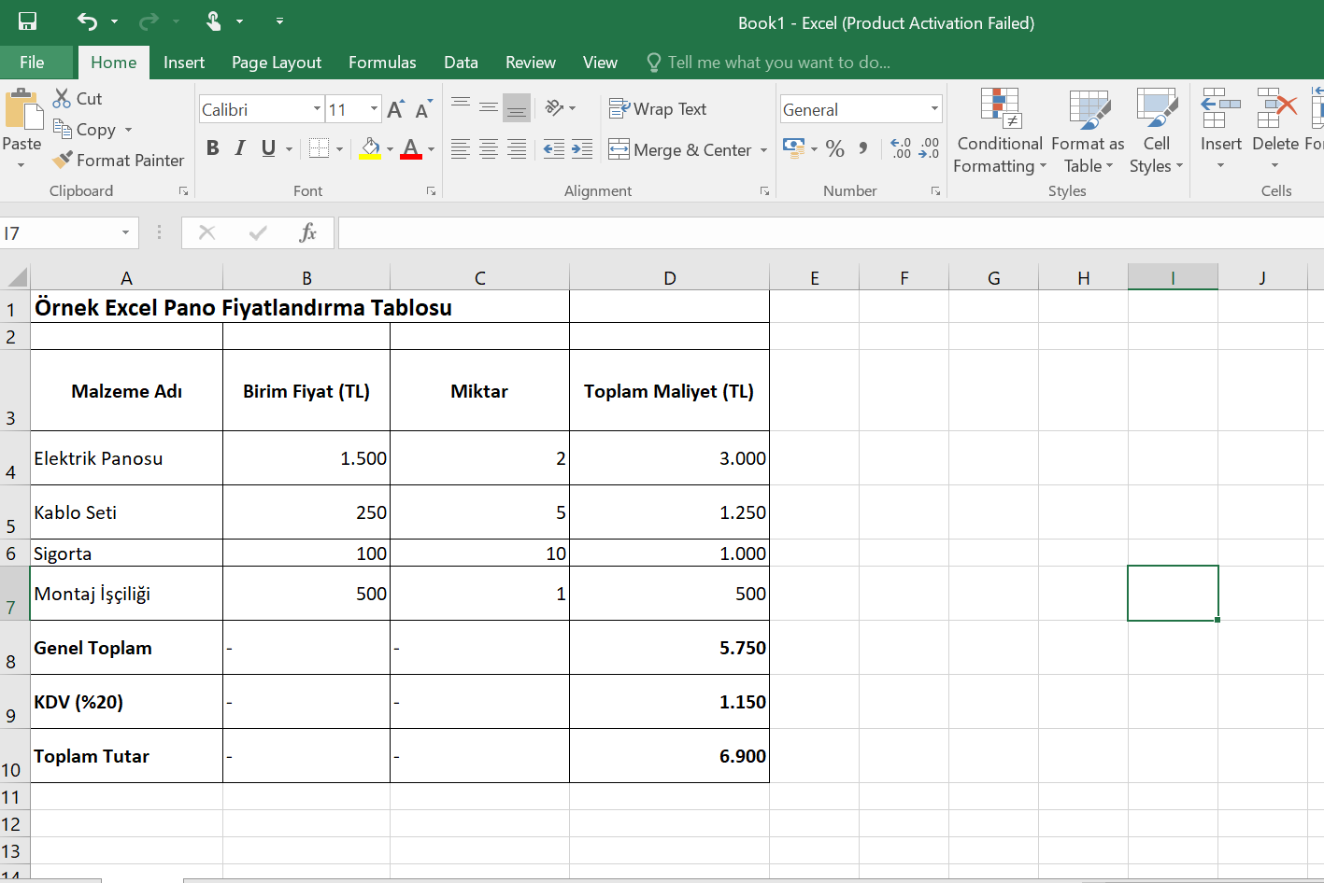Click the Cut button

pyautogui.click(x=78, y=99)
